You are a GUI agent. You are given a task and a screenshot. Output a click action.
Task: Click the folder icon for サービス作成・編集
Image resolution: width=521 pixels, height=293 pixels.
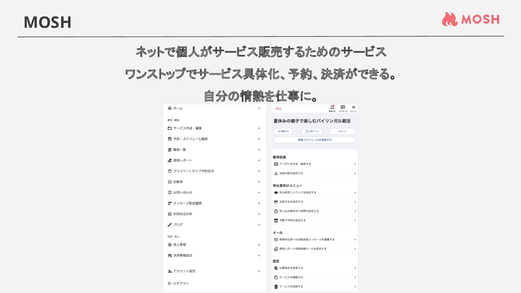coord(169,128)
